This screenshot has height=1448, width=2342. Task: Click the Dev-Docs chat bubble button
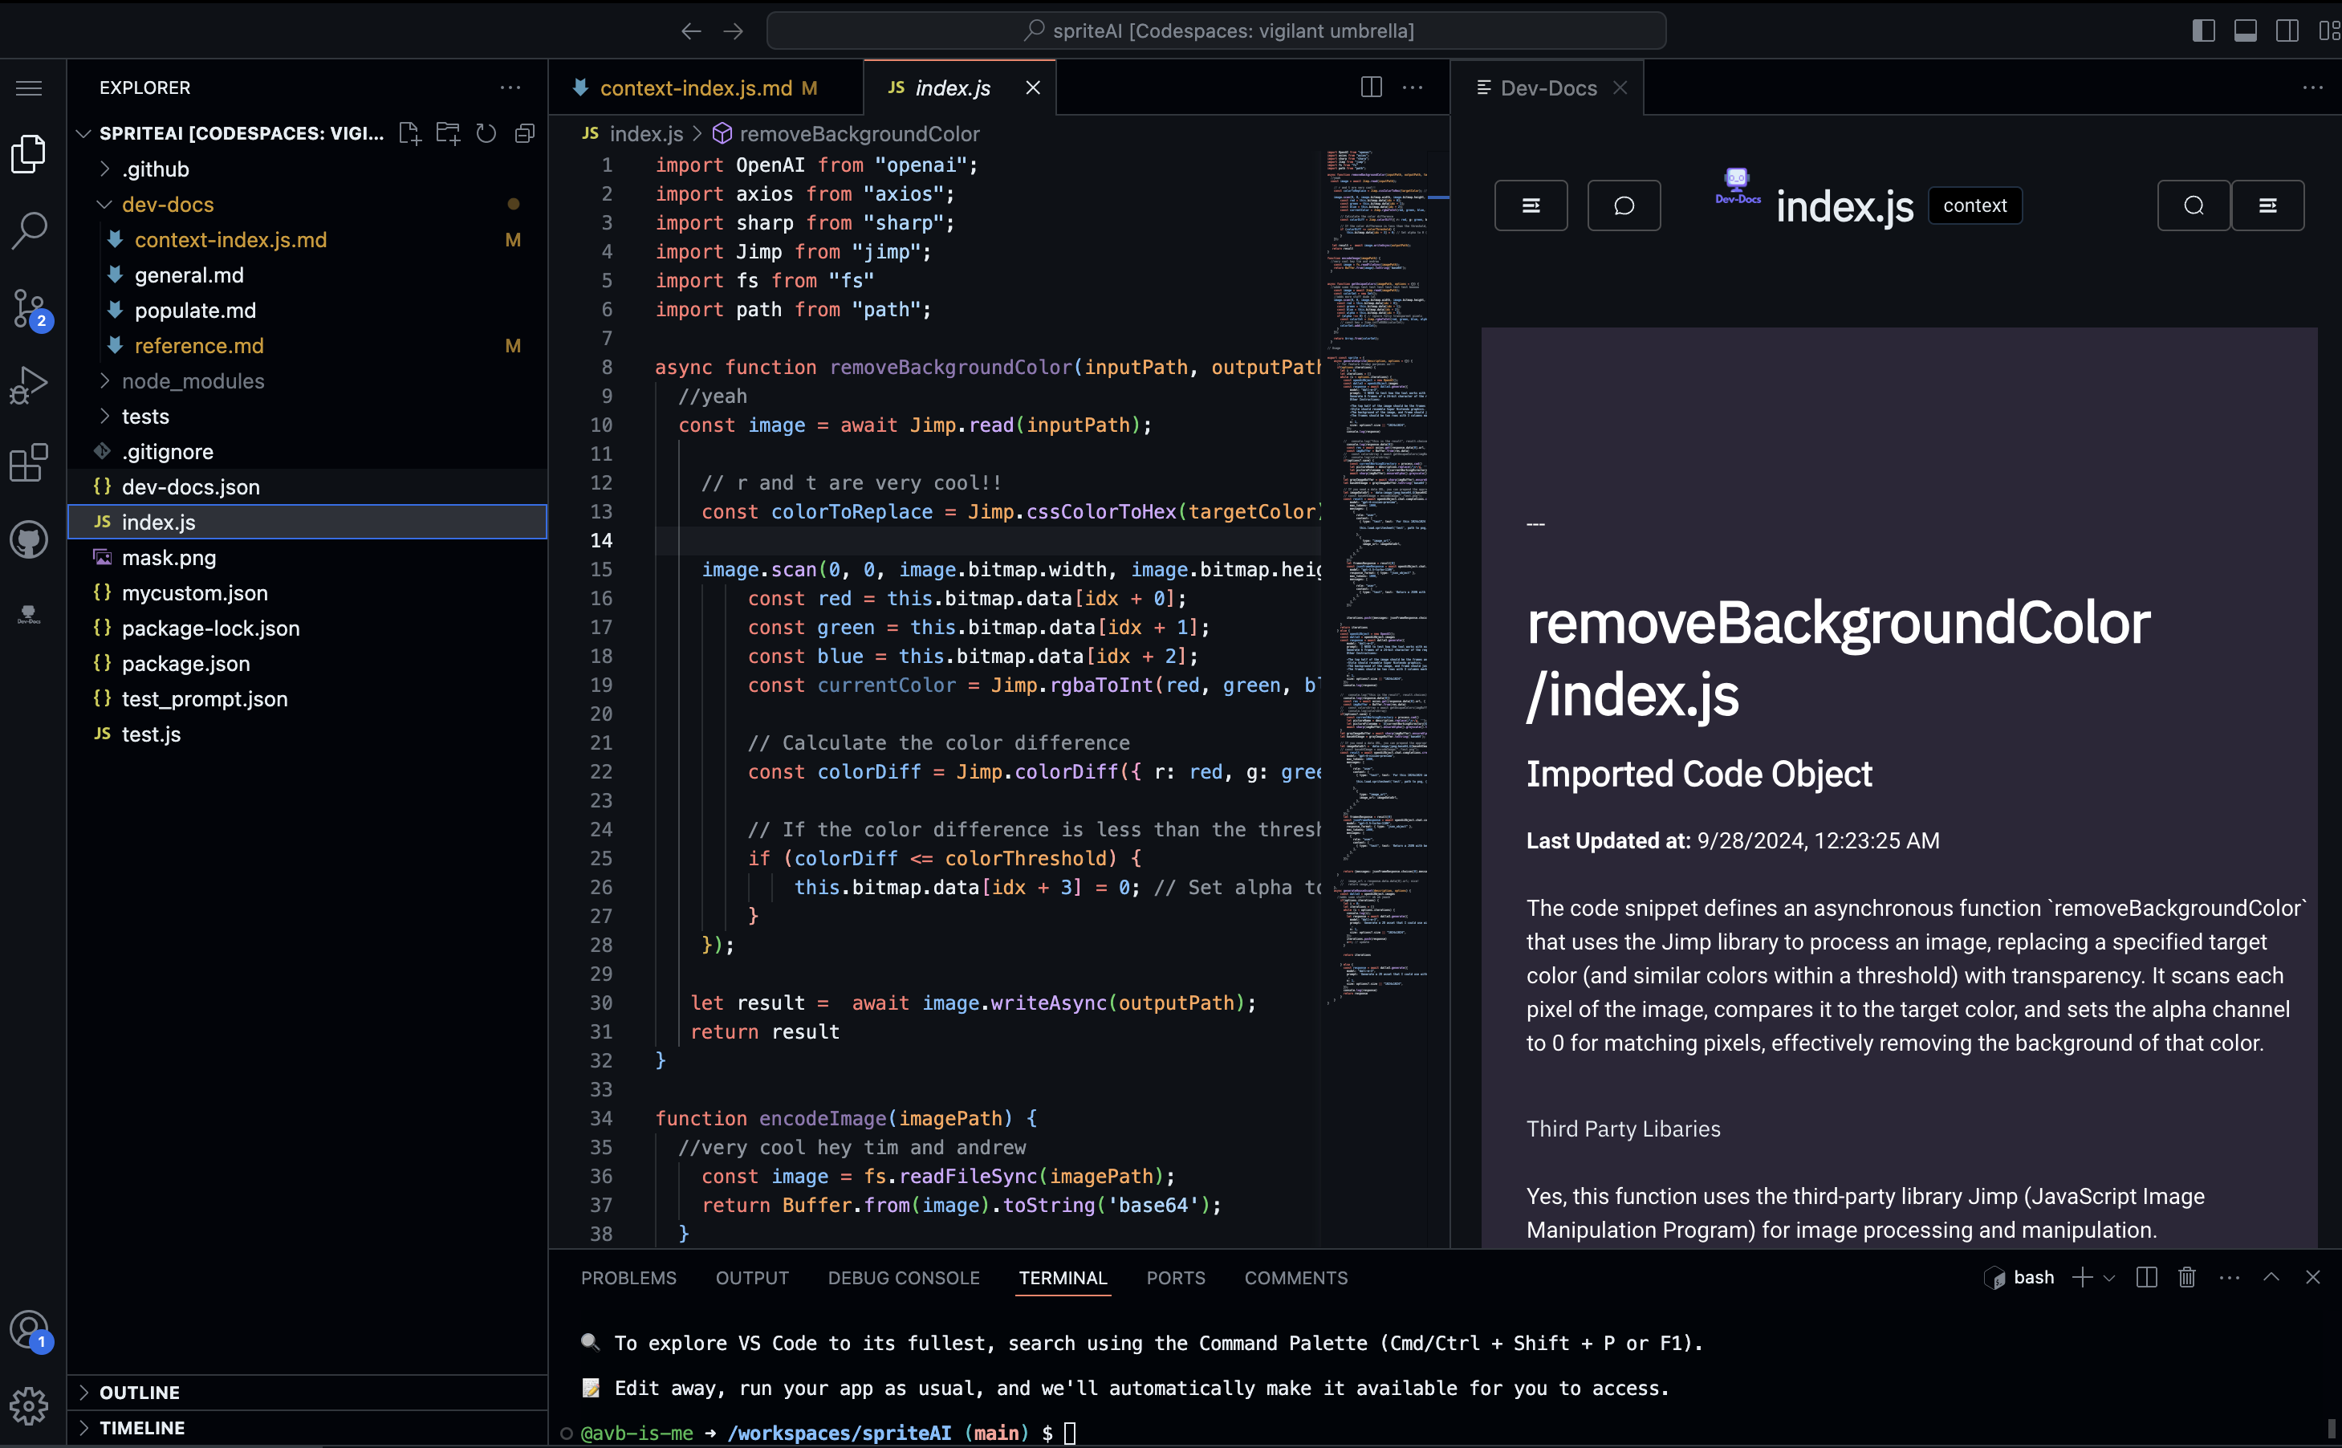1624,205
